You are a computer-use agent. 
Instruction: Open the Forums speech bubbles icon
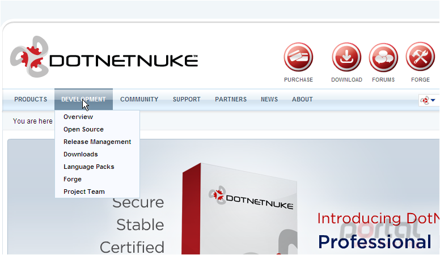click(383, 57)
